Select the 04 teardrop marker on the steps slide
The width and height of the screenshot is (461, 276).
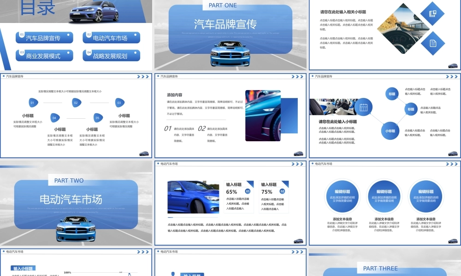coord(55,118)
